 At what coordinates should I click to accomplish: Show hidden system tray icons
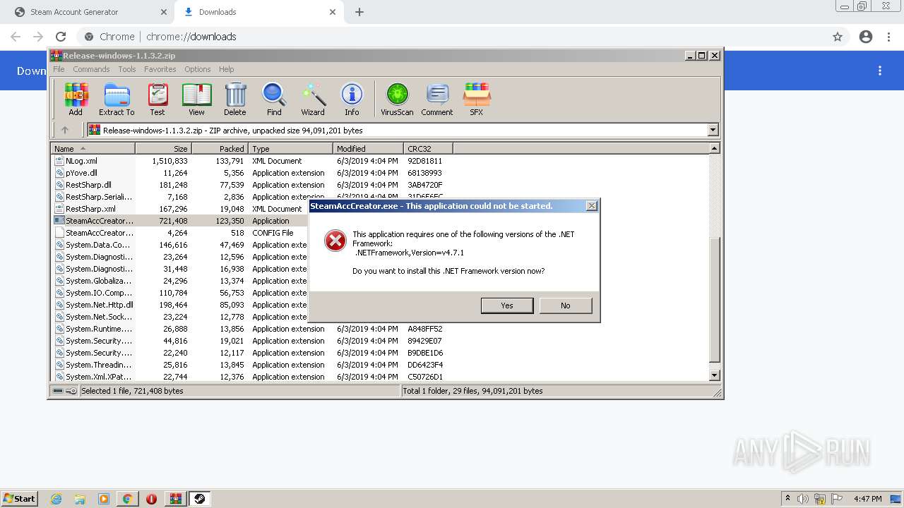[787, 499]
